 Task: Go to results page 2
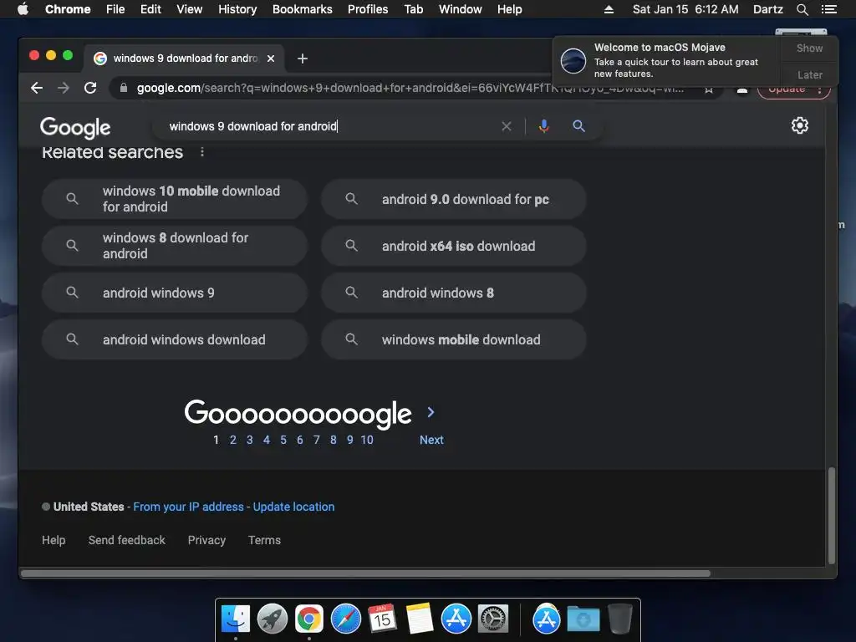(x=233, y=440)
